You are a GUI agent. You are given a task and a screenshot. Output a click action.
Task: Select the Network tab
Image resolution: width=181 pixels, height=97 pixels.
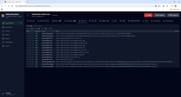pyautogui.click(x=82, y=21)
